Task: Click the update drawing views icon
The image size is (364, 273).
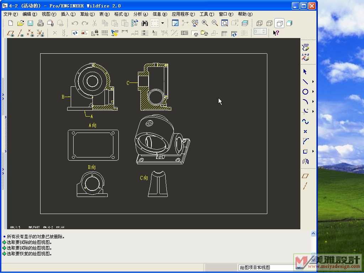Action: coord(75,33)
